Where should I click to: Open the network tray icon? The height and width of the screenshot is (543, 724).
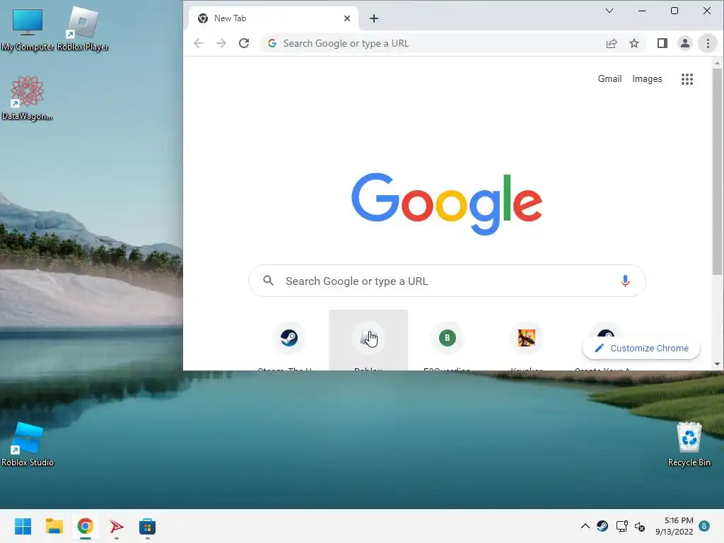pyautogui.click(x=621, y=526)
